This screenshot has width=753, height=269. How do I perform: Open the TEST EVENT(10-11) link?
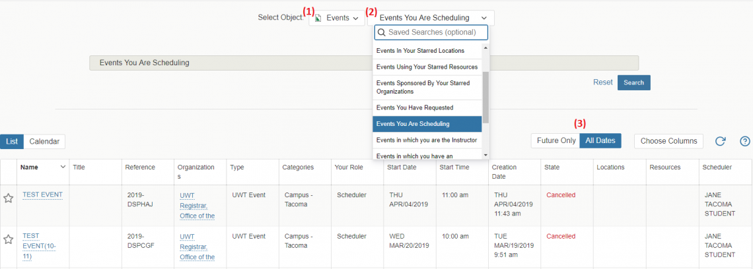pos(40,247)
